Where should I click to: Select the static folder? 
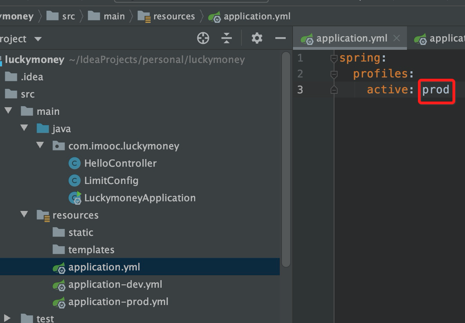point(80,232)
